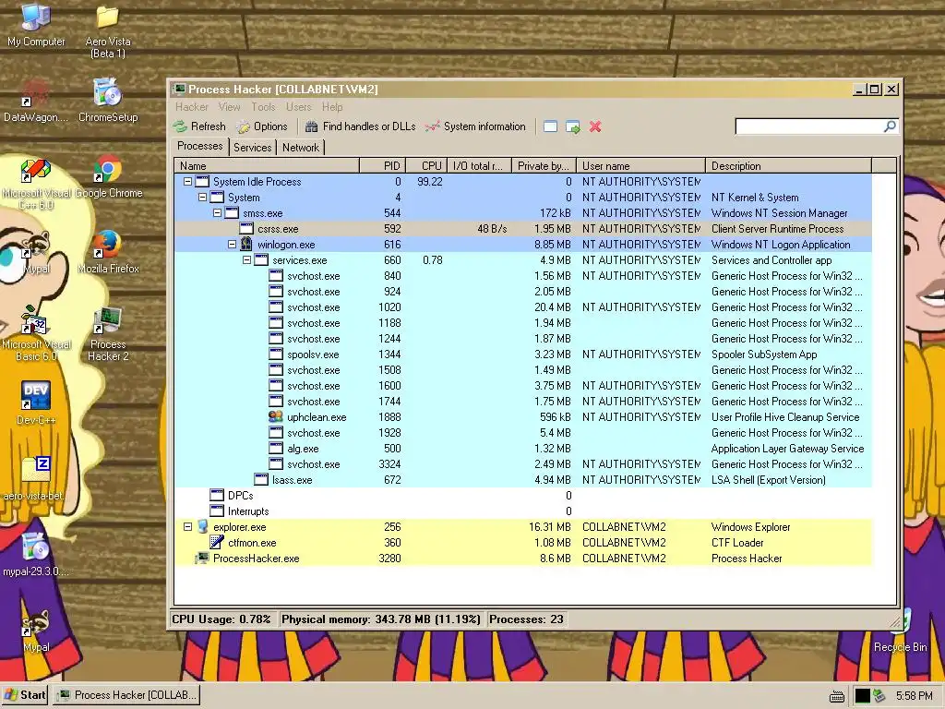945x709 pixels.
Task: Collapse the smss.exe tree node
Action: pyautogui.click(x=217, y=213)
